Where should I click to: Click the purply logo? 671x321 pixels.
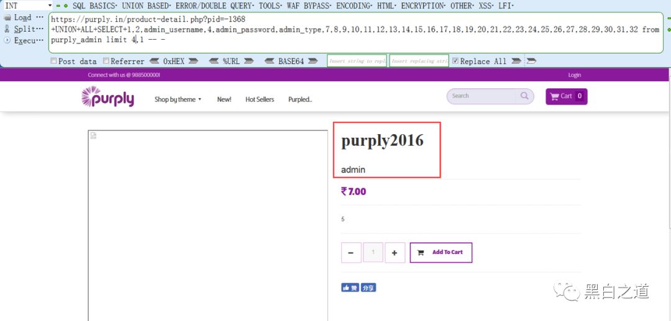click(x=108, y=97)
